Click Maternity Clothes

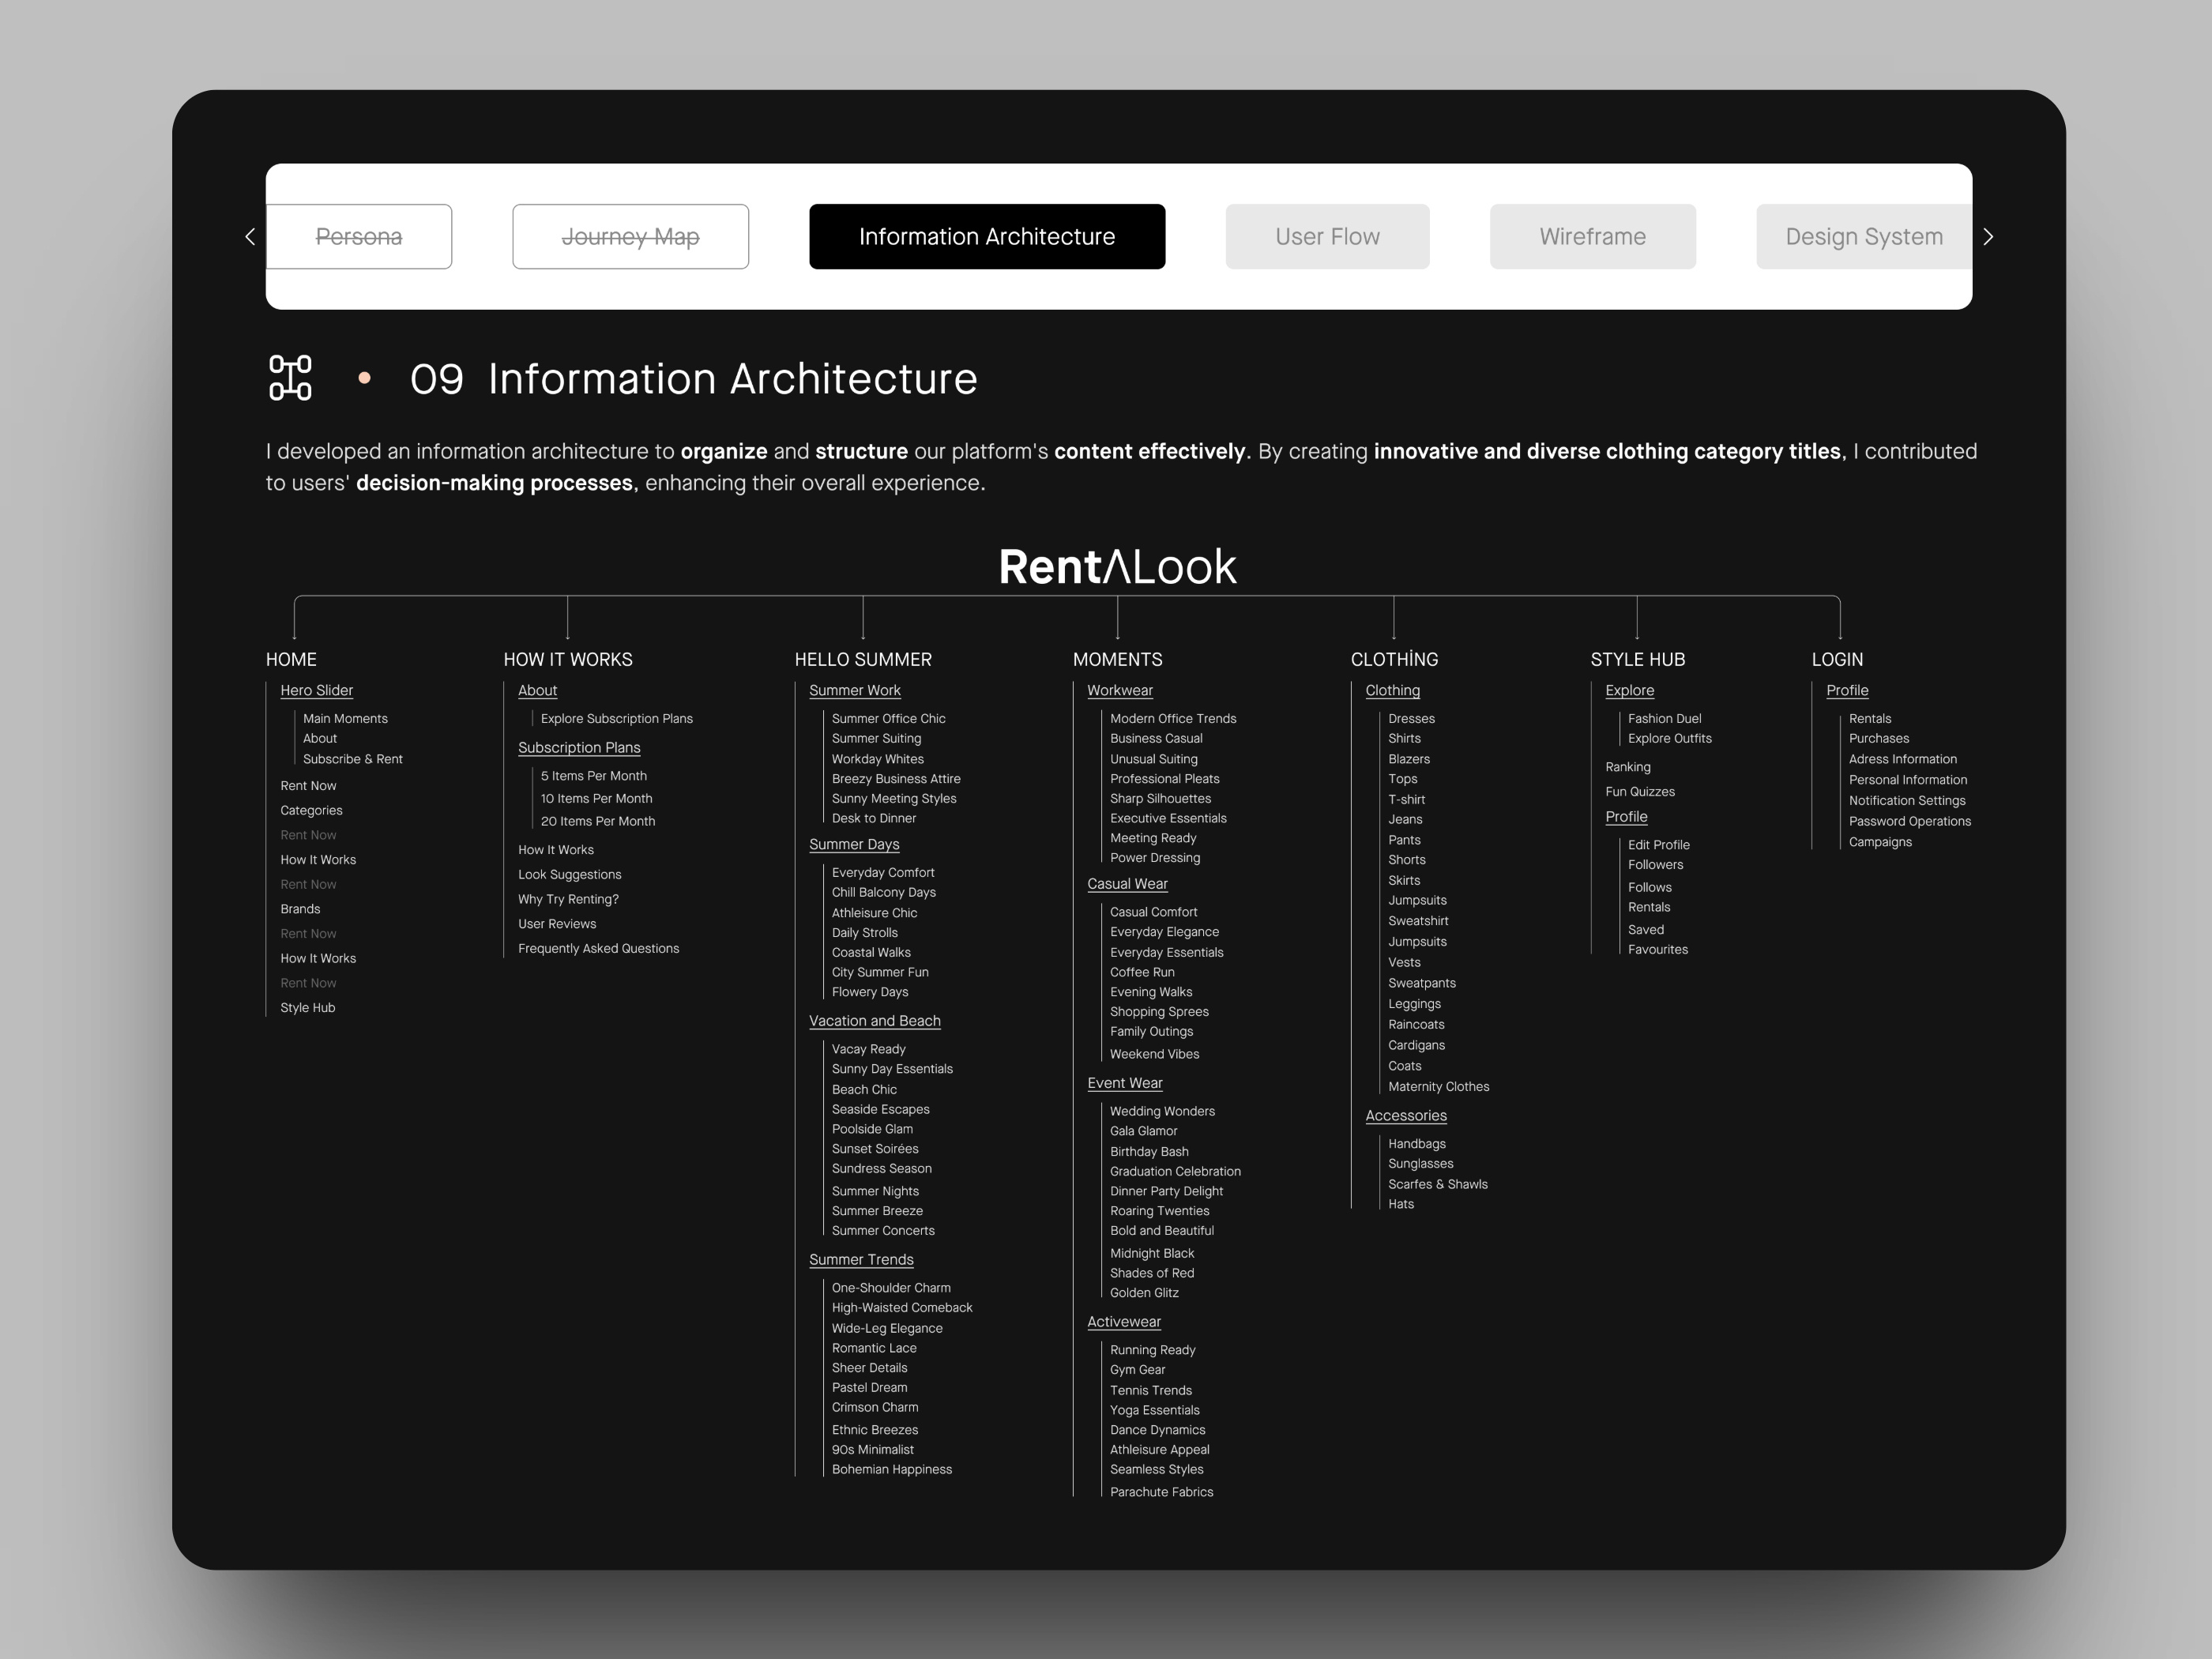coord(1439,1087)
